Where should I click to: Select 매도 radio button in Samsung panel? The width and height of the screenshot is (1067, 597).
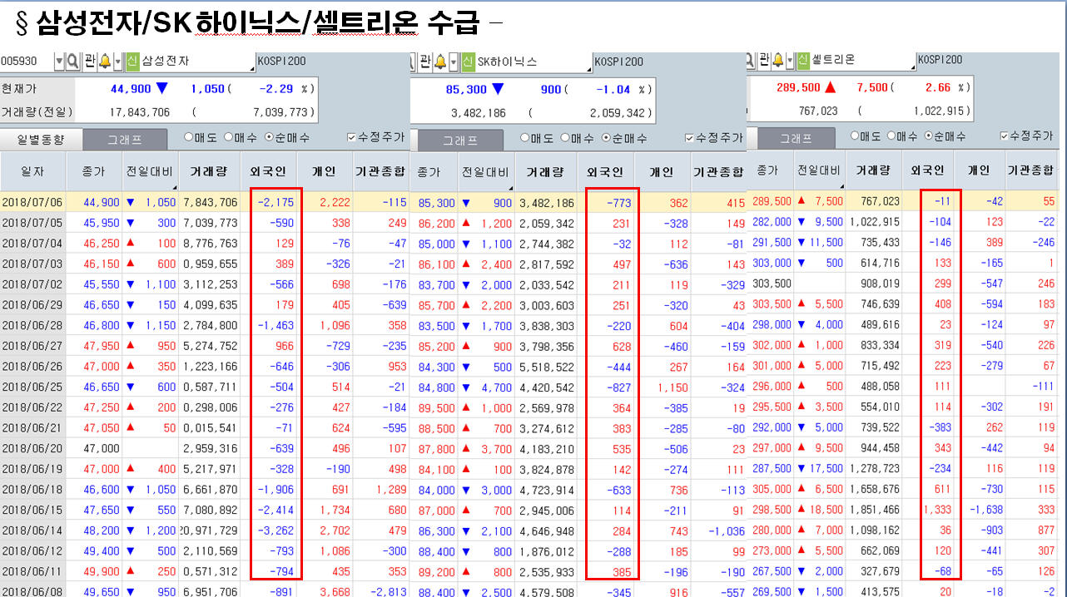[188, 138]
